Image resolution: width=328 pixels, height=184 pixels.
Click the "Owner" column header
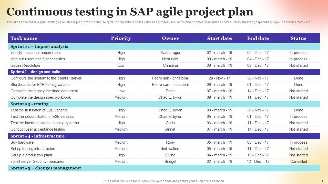pos(170,38)
